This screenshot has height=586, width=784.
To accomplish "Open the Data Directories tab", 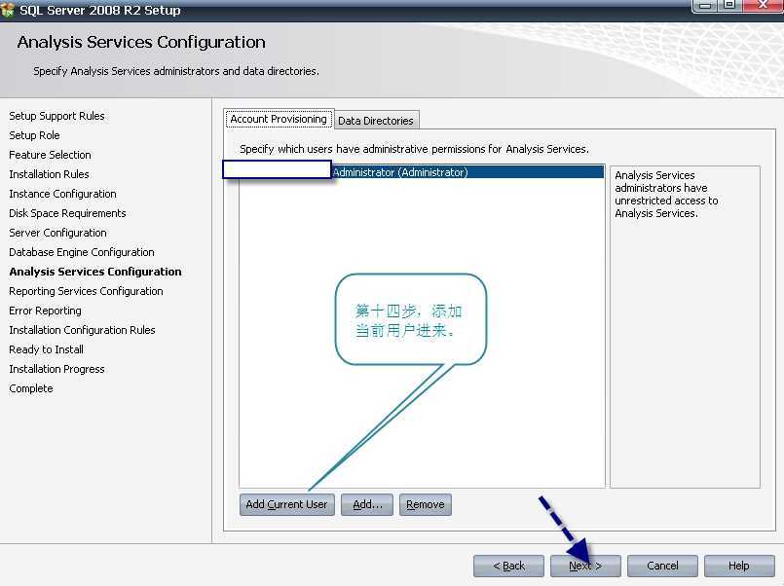I will pos(376,121).
